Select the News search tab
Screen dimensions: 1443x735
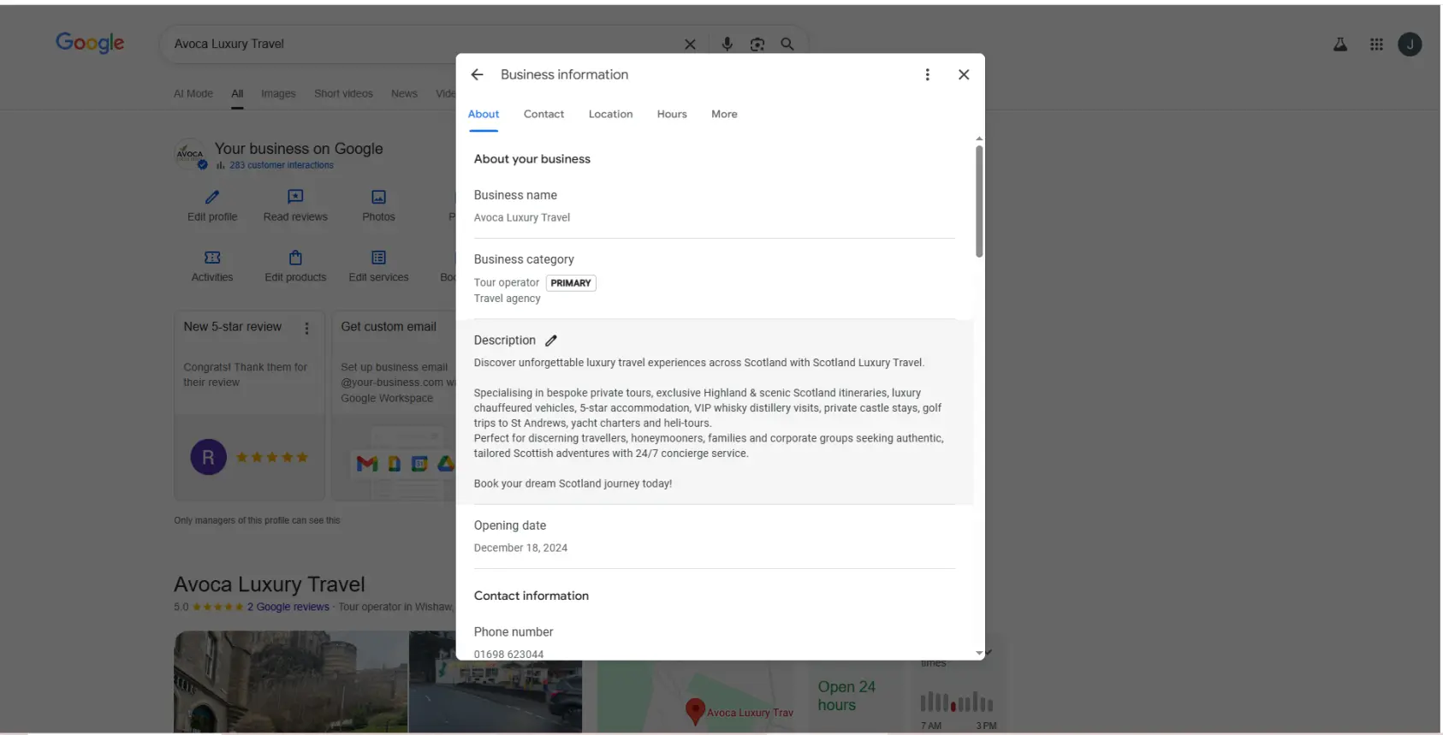coord(404,94)
